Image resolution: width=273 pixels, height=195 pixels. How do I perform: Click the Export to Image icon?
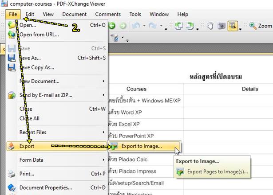[114, 146]
